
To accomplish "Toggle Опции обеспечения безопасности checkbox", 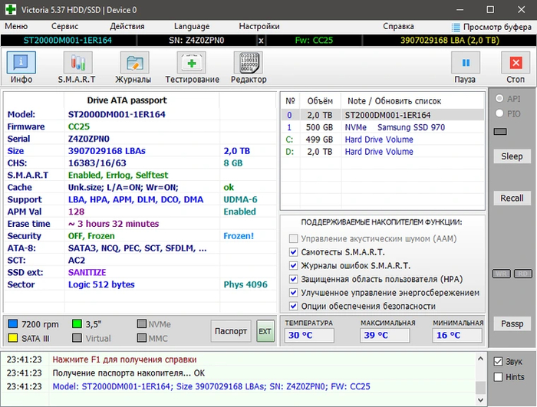I will click(x=293, y=306).
